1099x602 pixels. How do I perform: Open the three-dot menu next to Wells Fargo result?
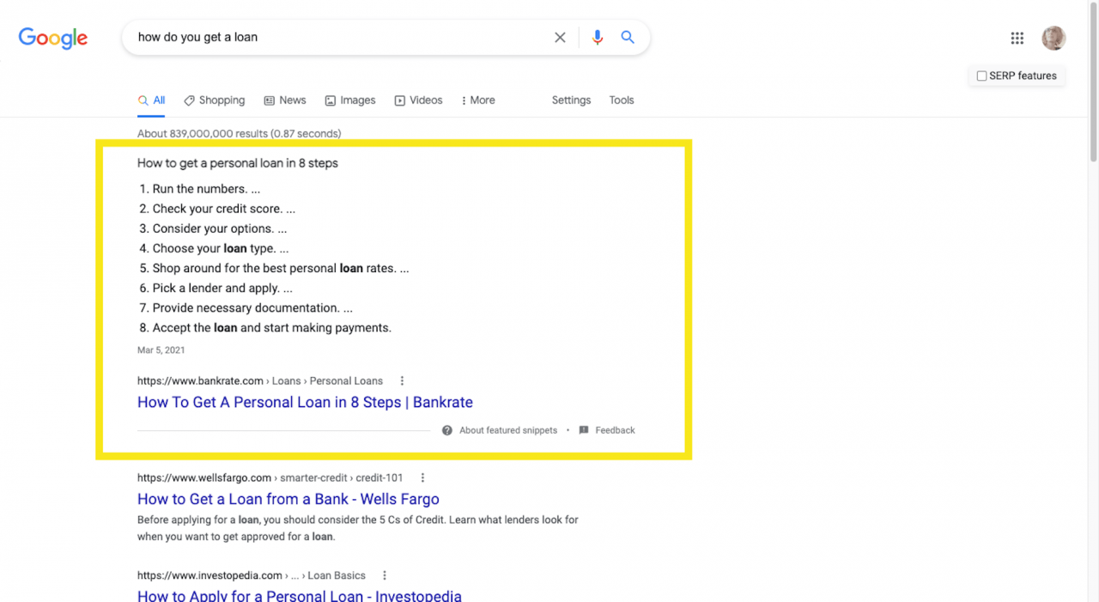click(422, 477)
